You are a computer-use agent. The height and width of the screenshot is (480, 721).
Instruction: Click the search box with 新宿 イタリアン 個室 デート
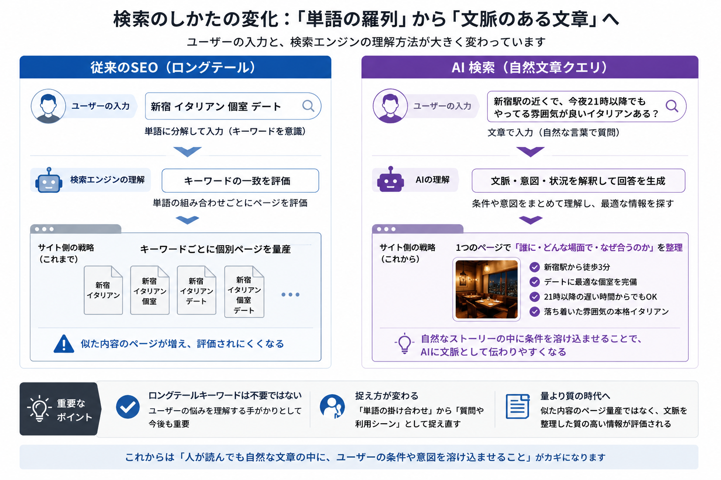tap(233, 106)
